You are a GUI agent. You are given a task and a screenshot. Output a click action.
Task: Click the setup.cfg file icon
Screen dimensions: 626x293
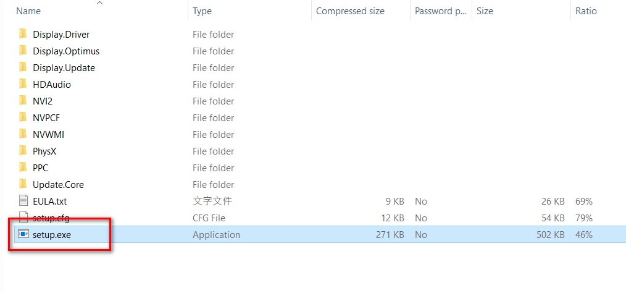click(x=23, y=218)
